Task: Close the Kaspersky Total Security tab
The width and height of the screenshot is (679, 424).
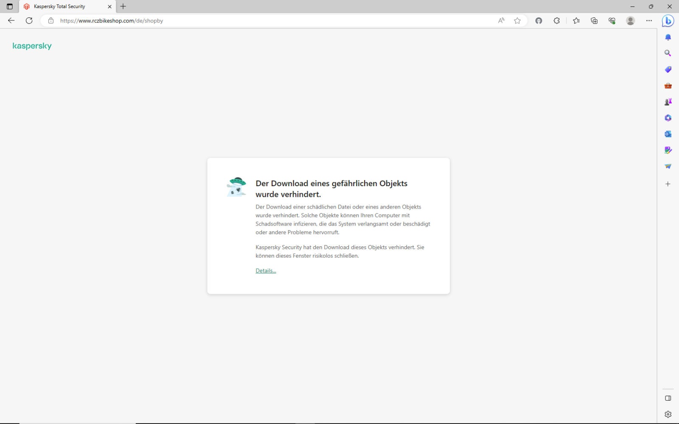Action: click(x=109, y=6)
